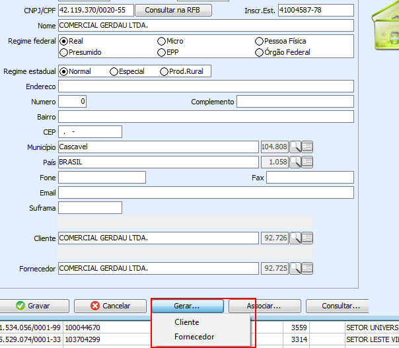This screenshot has height=348, width=399.
Task: Click Município field with Cascavel
Action: coord(159,147)
